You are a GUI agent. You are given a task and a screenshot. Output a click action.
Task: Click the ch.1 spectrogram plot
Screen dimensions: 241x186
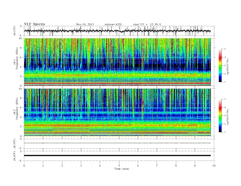(117, 62)
